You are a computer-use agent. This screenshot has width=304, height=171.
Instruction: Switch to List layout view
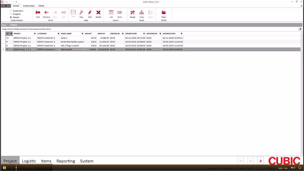tap(111, 13)
